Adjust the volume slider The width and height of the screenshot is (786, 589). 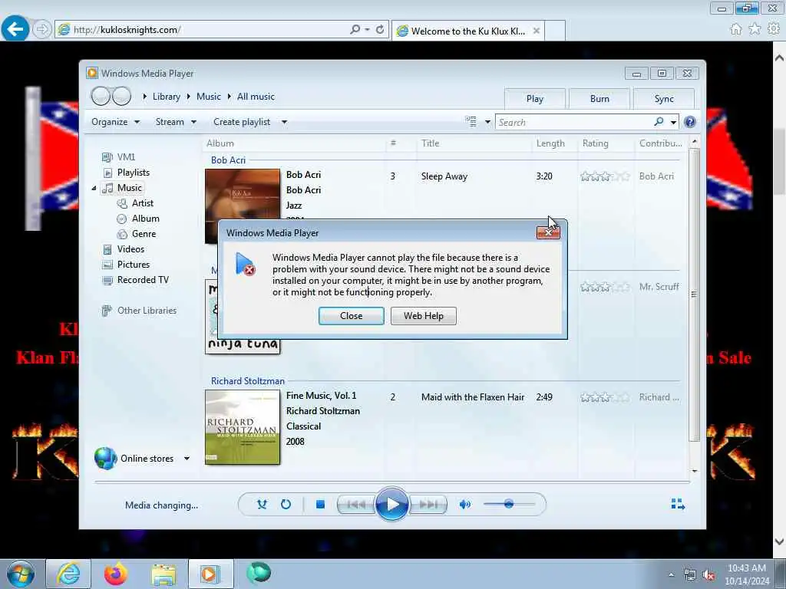tap(510, 504)
